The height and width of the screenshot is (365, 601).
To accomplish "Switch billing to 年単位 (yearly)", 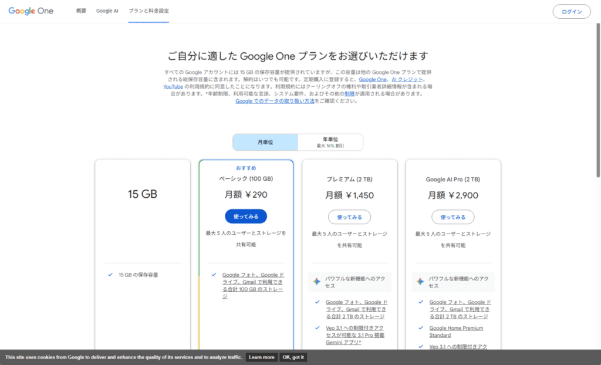I will click(x=330, y=142).
